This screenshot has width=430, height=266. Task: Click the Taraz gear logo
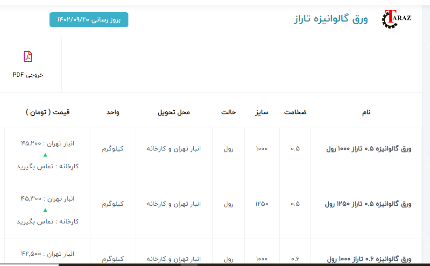coord(396,19)
